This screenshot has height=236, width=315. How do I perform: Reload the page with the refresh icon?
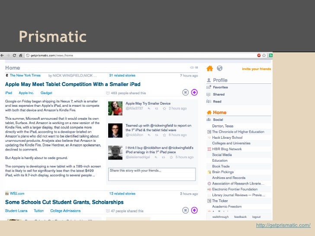(x=14, y=55)
